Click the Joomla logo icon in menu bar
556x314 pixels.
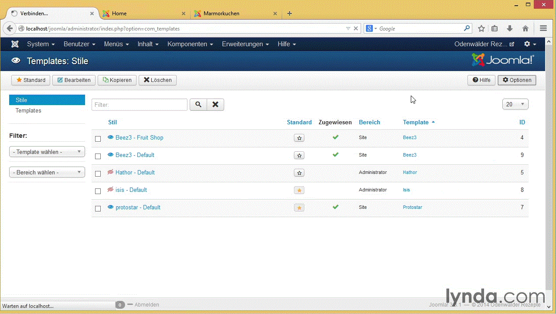(x=15, y=44)
